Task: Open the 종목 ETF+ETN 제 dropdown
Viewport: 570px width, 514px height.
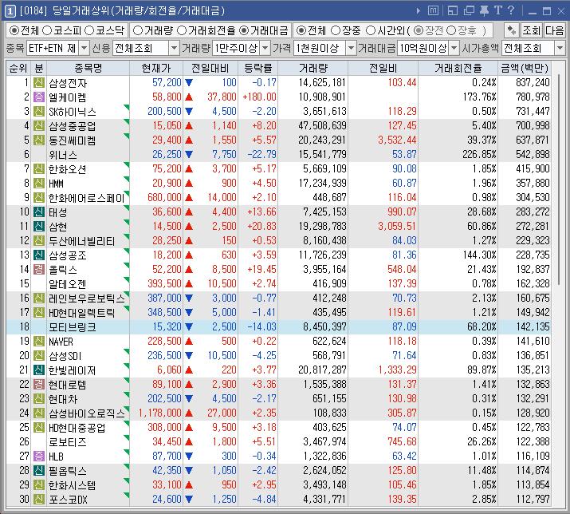Action: pos(84,48)
